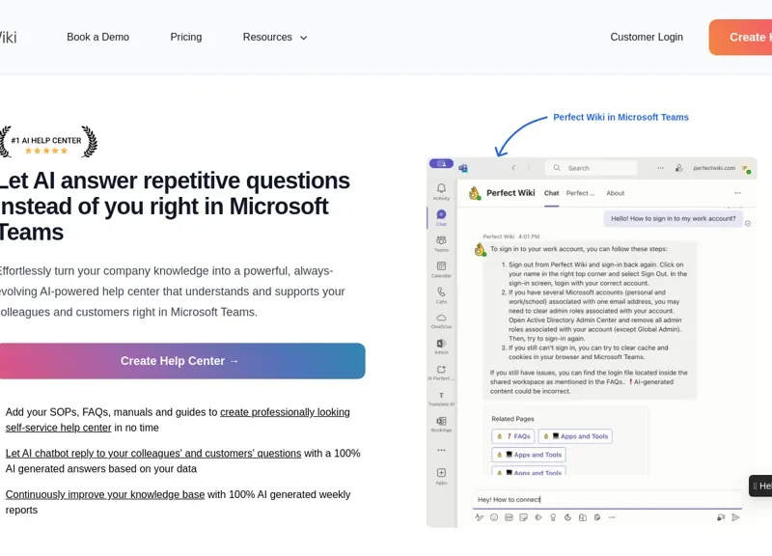Click the Bookings icon in sidebar
Screen dimensions: 772x556
[441, 421]
